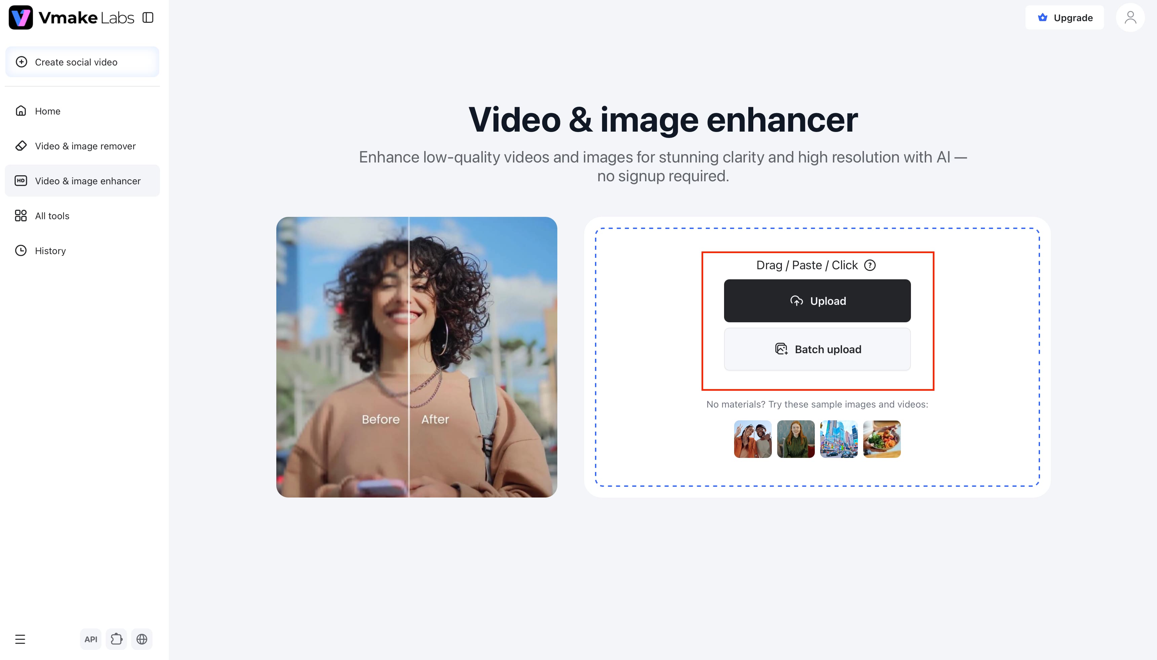Click Create social video button

point(82,62)
